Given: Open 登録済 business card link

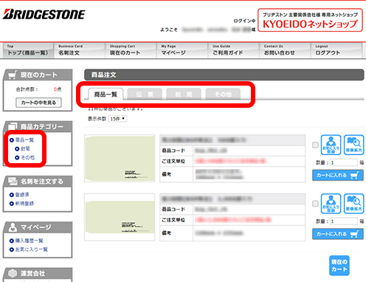Looking at the screenshot, I should [x=22, y=195].
